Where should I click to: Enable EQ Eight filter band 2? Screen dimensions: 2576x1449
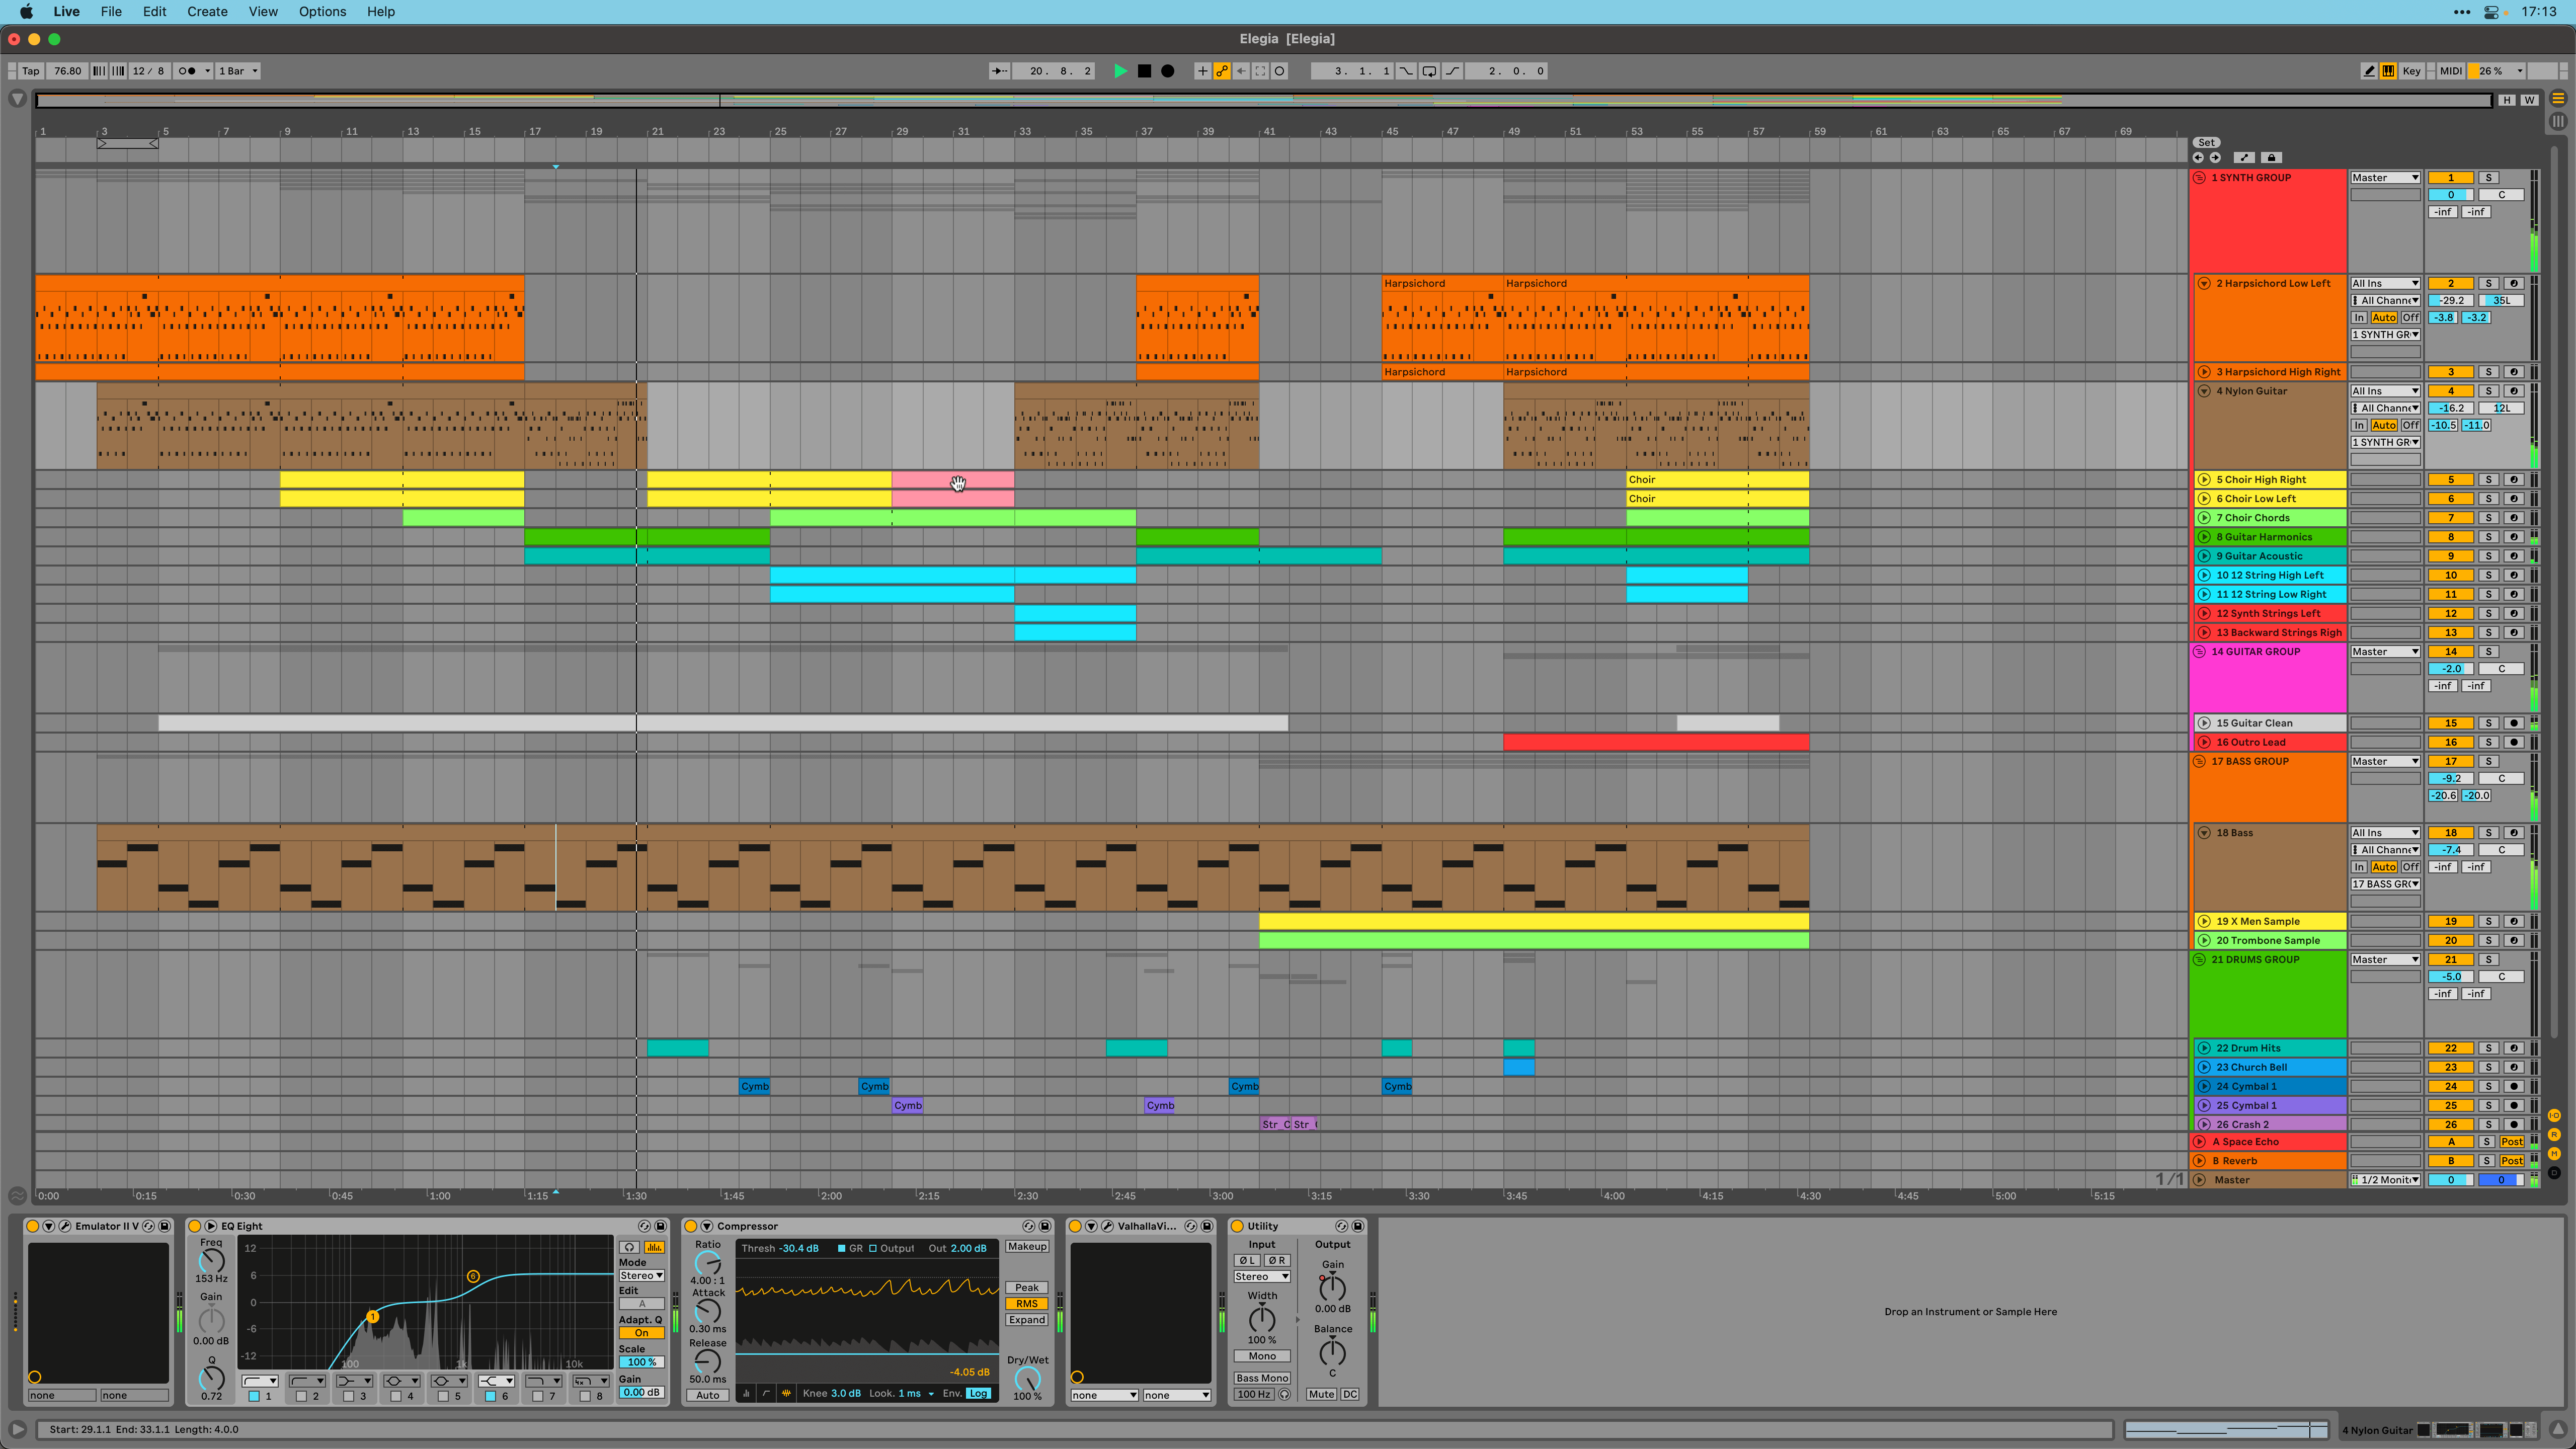(x=301, y=1396)
